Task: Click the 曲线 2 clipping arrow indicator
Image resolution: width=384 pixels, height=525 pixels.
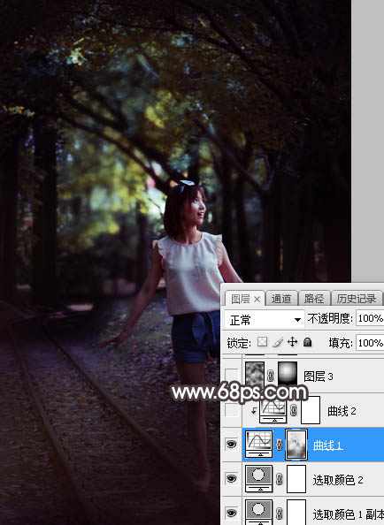Action: 253,410
